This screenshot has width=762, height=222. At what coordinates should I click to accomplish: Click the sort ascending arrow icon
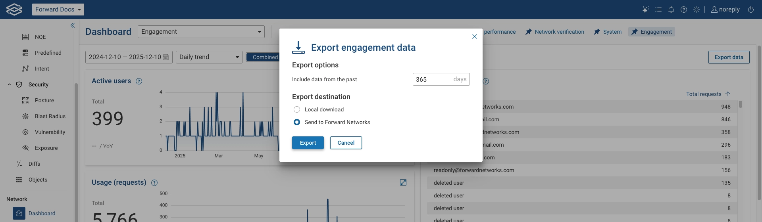point(728,94)
